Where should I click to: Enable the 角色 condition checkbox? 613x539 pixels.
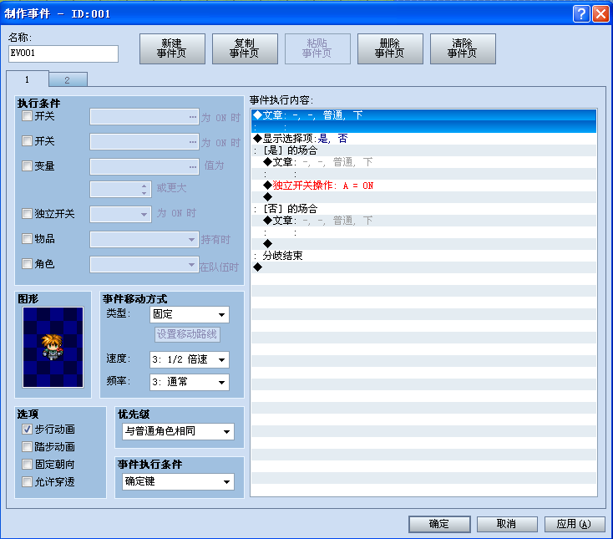27,264
